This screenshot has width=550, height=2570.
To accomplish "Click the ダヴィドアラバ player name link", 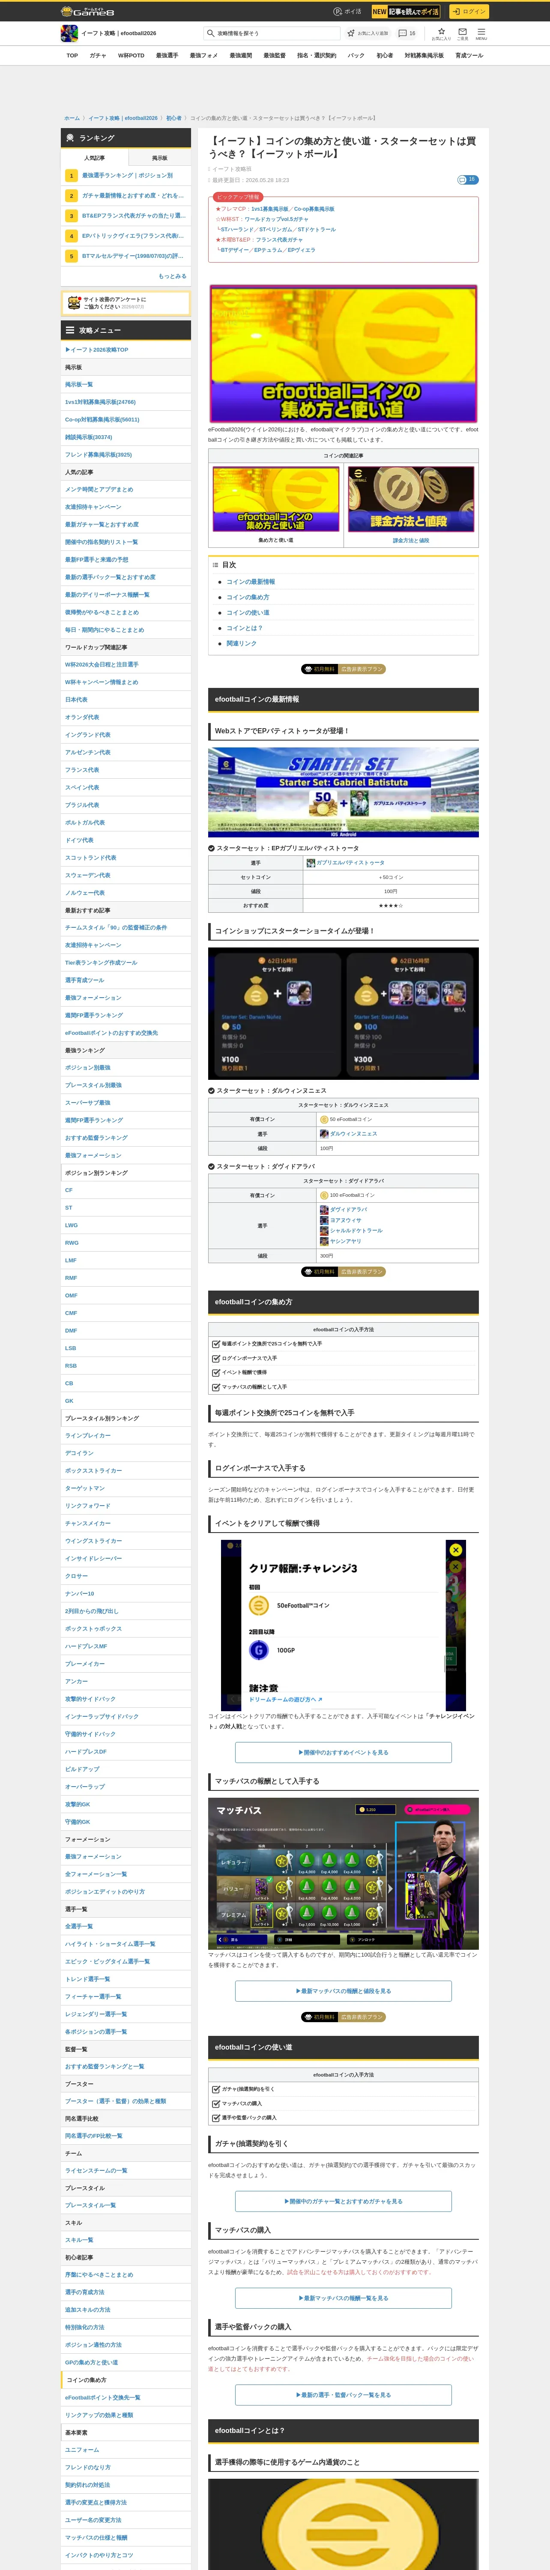I will coord(348,1209).
